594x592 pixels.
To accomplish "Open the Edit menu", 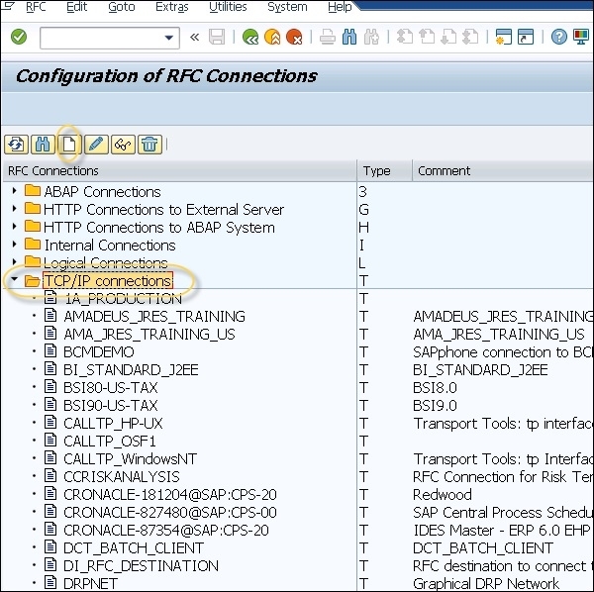I will click(x=77, y=7).
